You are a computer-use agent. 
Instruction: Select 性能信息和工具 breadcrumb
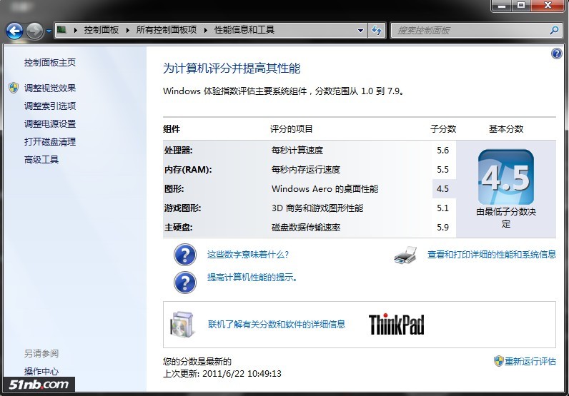pyautogui.click(x=244, y=30)
